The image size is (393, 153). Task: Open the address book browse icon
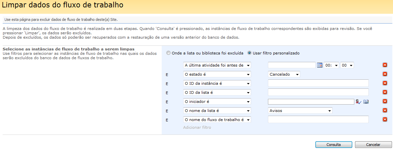pyautogui.click(x=366, y=102)
